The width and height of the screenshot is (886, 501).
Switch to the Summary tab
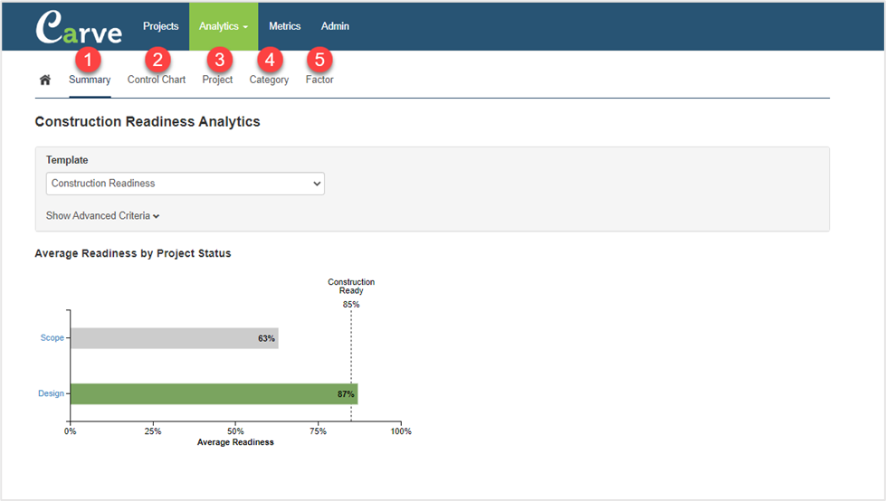[x=90, y=80]
